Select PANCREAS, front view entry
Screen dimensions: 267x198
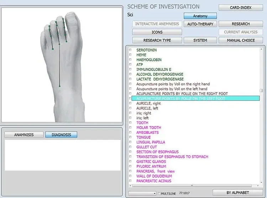(155, 171)
